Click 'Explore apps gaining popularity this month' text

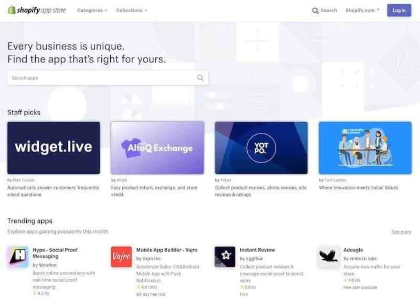(x=58, y=231)
